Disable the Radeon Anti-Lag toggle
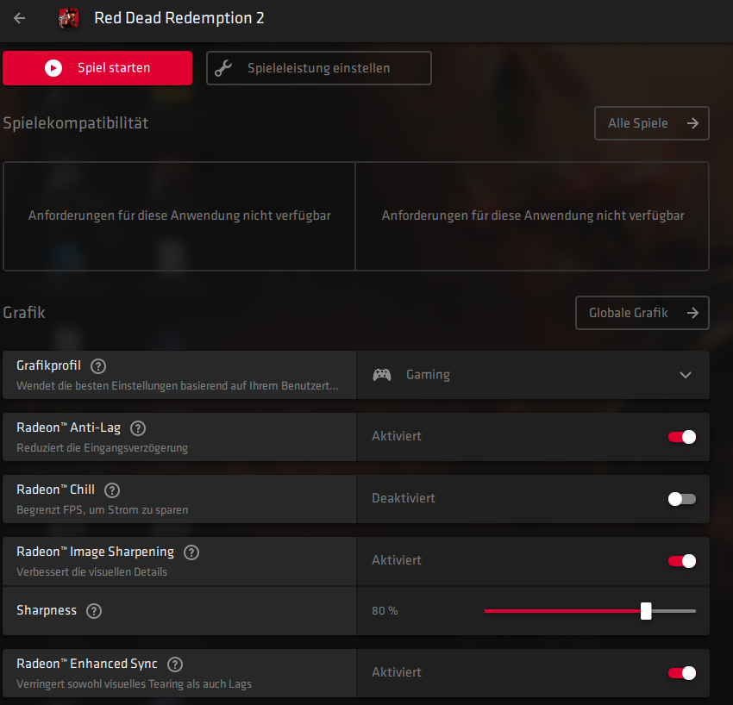The height and width of the screenshot is (705, 733). (682, 437)
